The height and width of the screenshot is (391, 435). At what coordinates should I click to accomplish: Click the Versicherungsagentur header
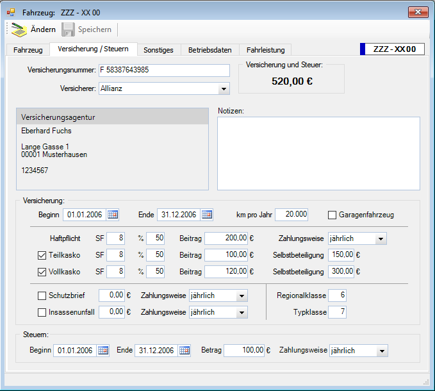(112, 117)
